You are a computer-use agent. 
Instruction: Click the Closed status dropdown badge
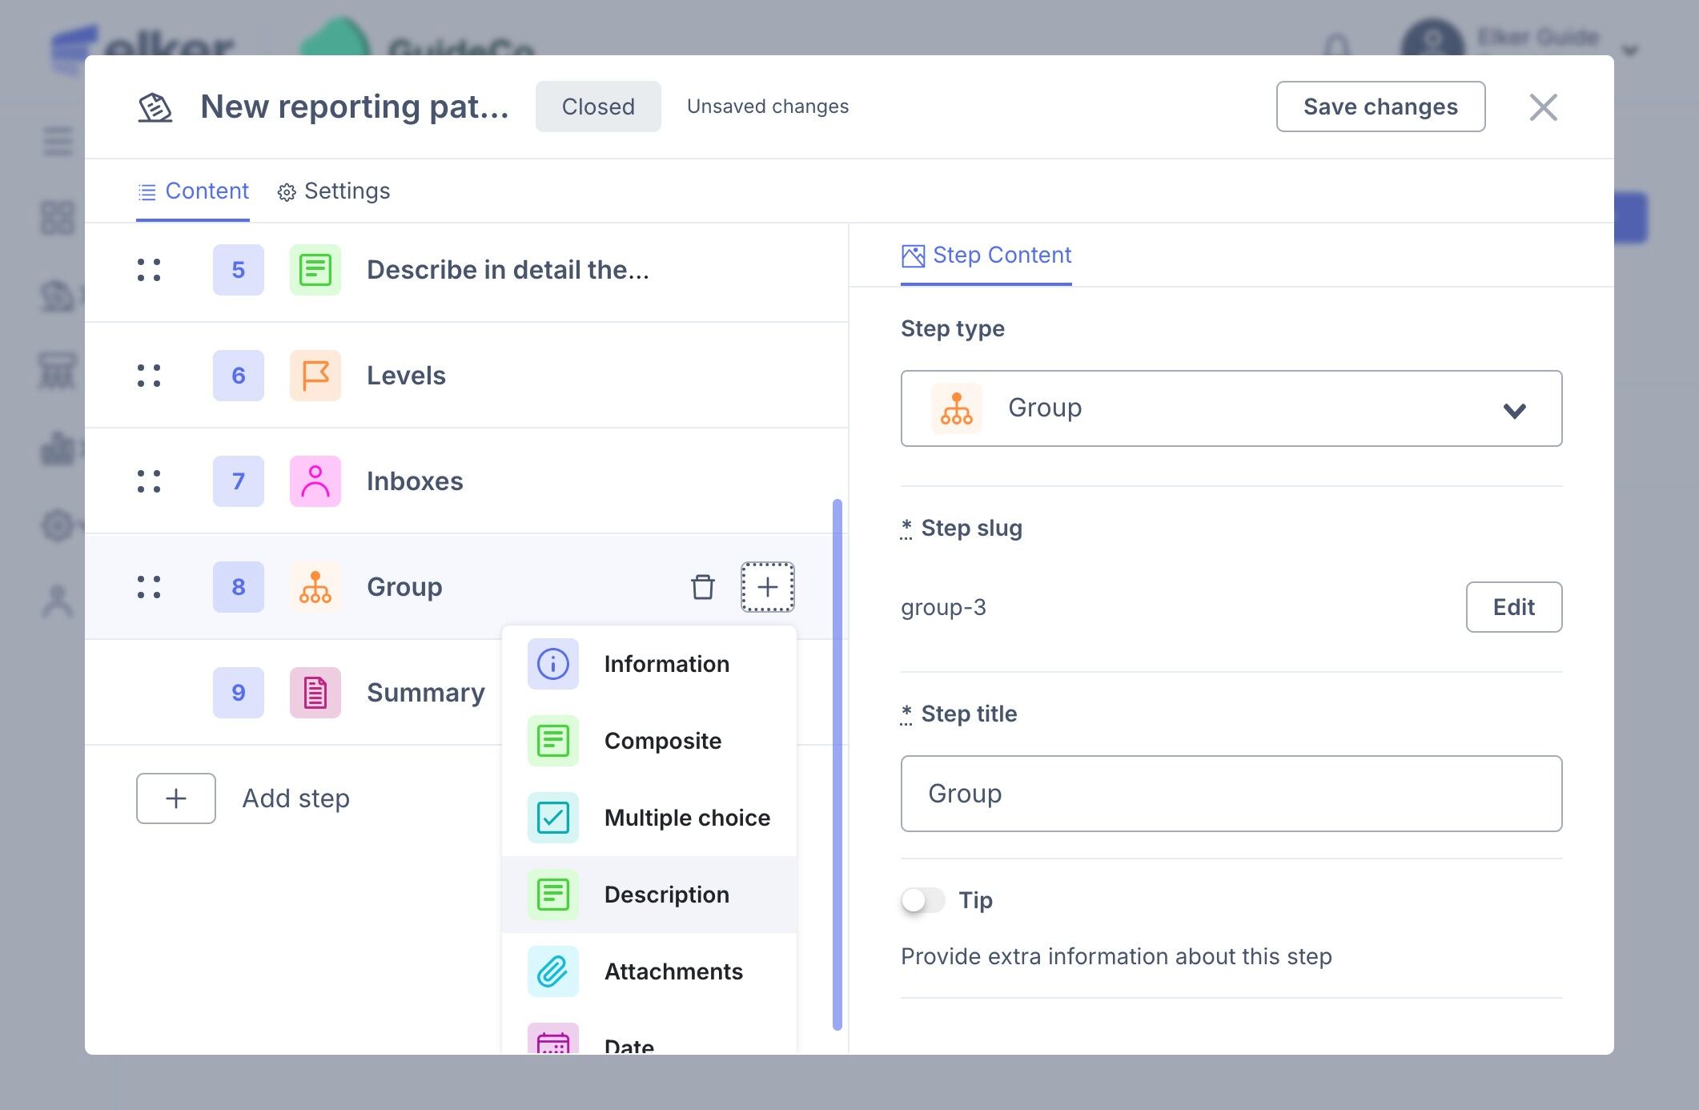click(x=598, y=107)
